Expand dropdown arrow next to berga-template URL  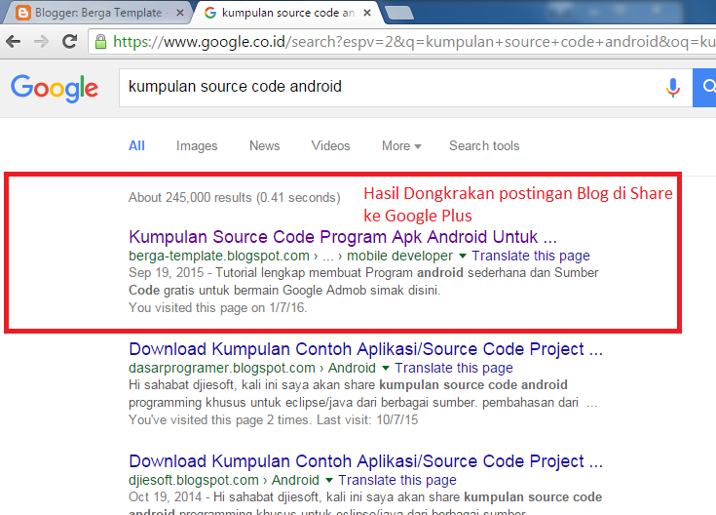(x=463, y=257)
